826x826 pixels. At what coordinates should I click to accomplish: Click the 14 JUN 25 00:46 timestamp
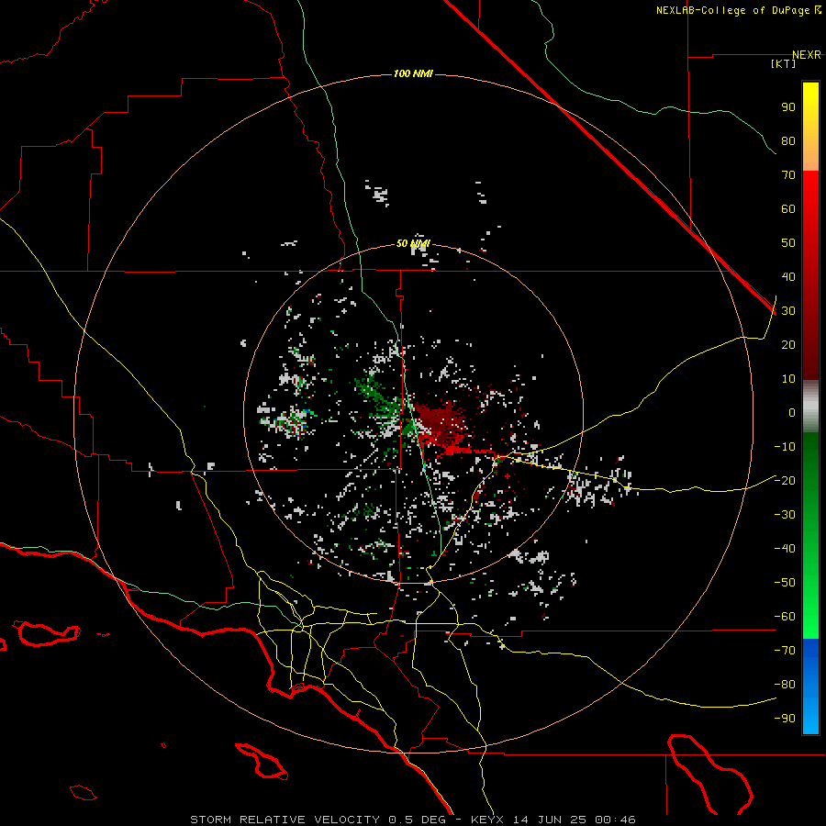point(575,820)
